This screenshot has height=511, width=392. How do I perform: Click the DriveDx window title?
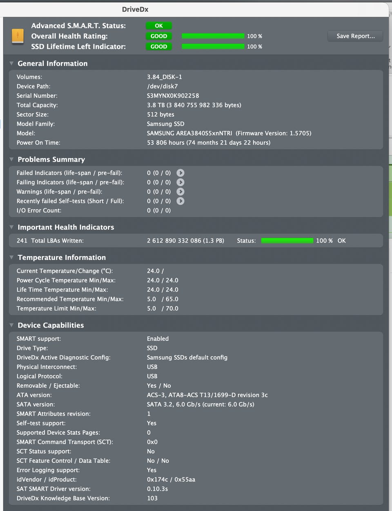click(x=135, y=9)
